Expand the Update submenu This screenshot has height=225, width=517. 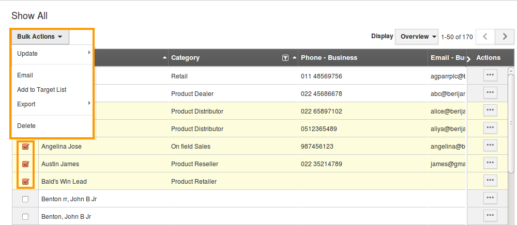coord(52,54)
